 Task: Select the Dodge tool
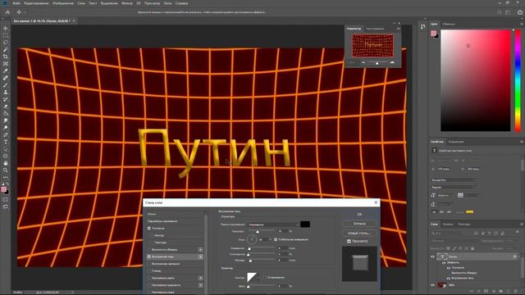[x=6, y=128]
